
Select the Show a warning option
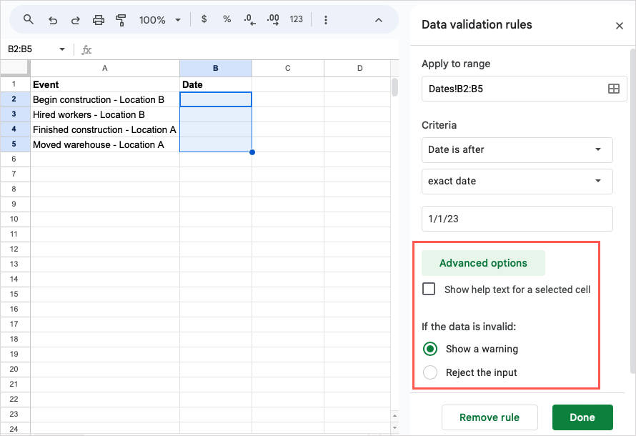pos(429,349)
